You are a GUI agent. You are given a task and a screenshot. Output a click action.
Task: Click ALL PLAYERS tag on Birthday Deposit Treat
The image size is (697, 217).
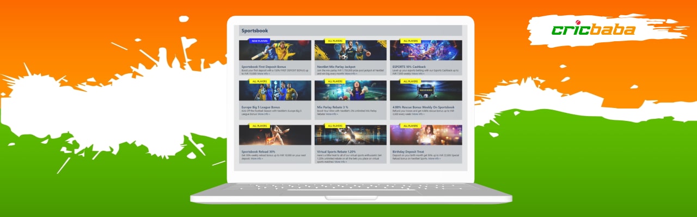tap(410, 125)
